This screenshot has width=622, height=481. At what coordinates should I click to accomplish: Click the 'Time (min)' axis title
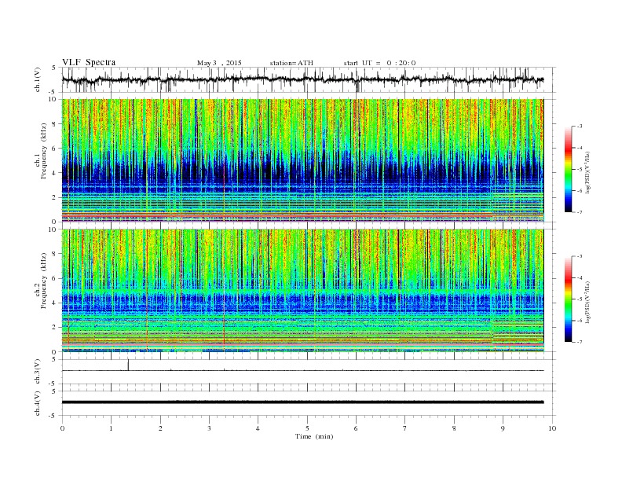[x=314, y=436]
